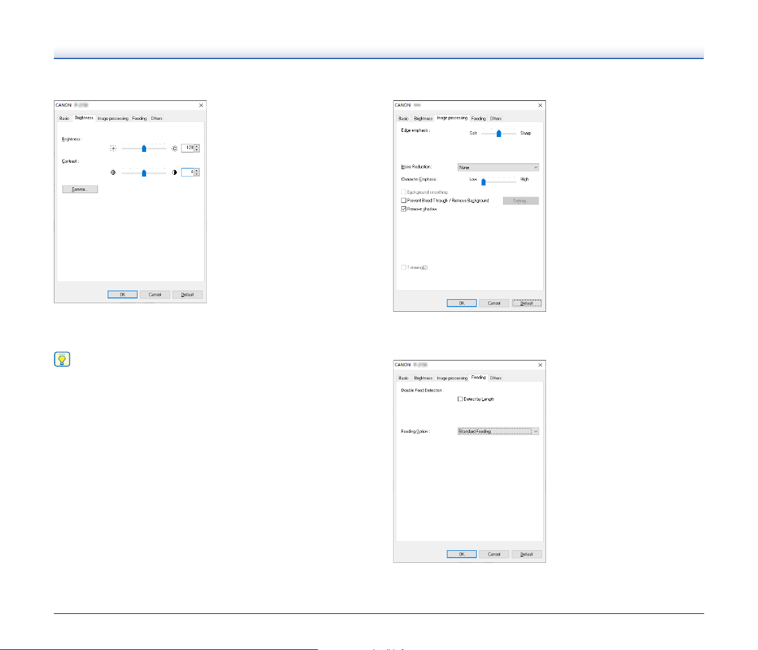This screenshot has height=650, width=758.
Task: Click the brightness value field showing 128
Action: 188,148
